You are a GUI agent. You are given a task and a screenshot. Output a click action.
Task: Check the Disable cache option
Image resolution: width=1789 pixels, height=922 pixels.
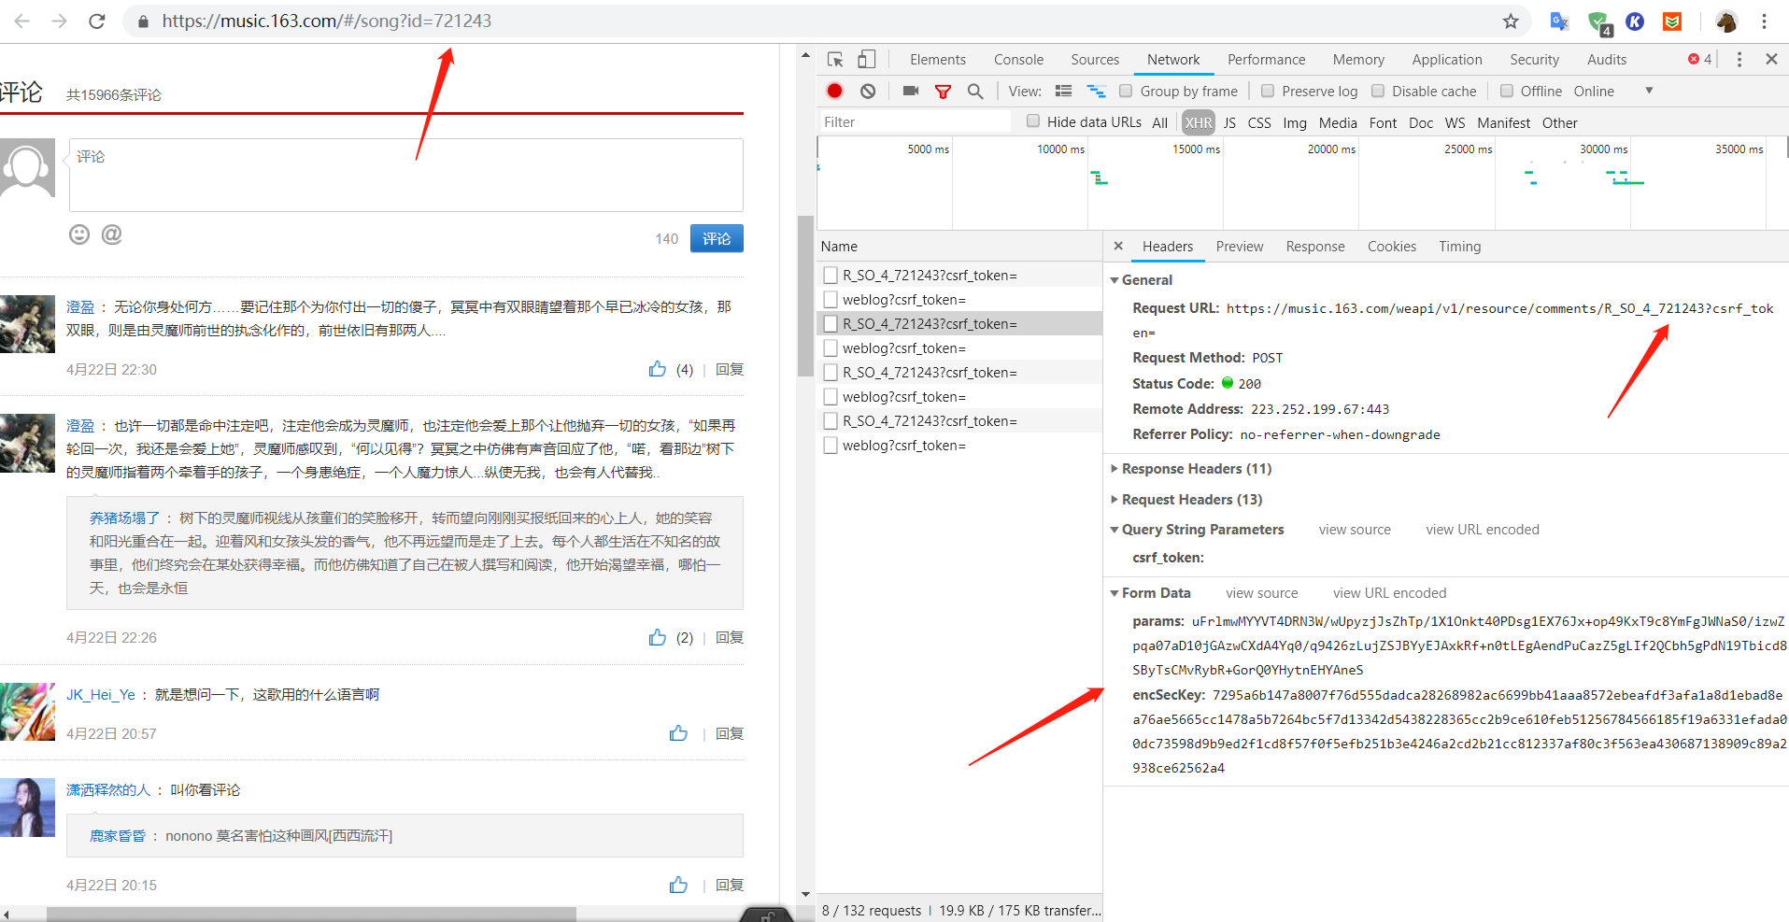pyautogui.click(x=1378, y=91)
